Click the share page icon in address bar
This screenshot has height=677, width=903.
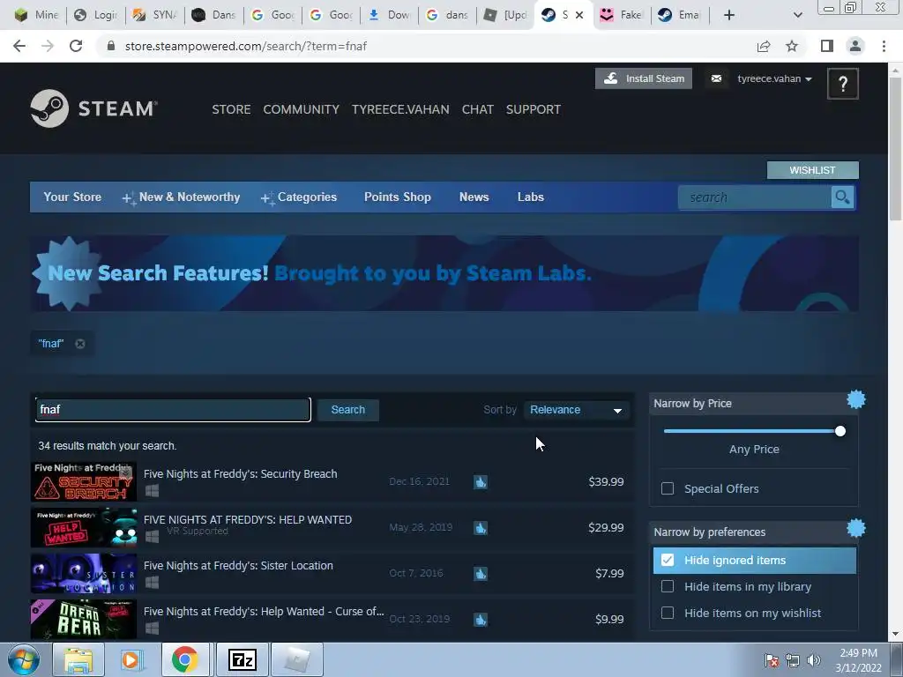764,46
